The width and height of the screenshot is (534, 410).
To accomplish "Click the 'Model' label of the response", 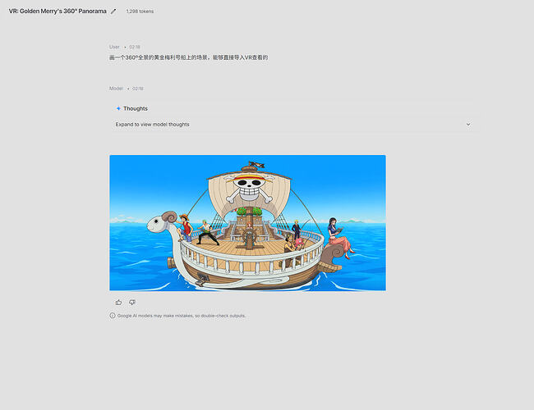I will 116,89.
